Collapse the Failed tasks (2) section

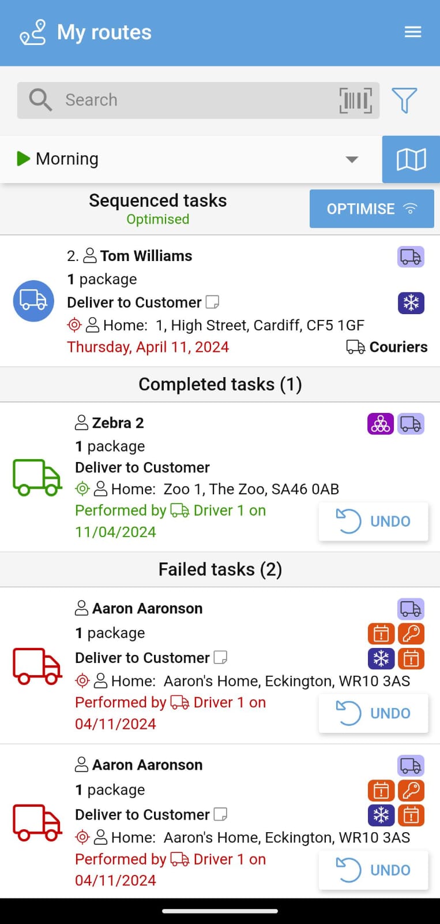click(220, 570)
